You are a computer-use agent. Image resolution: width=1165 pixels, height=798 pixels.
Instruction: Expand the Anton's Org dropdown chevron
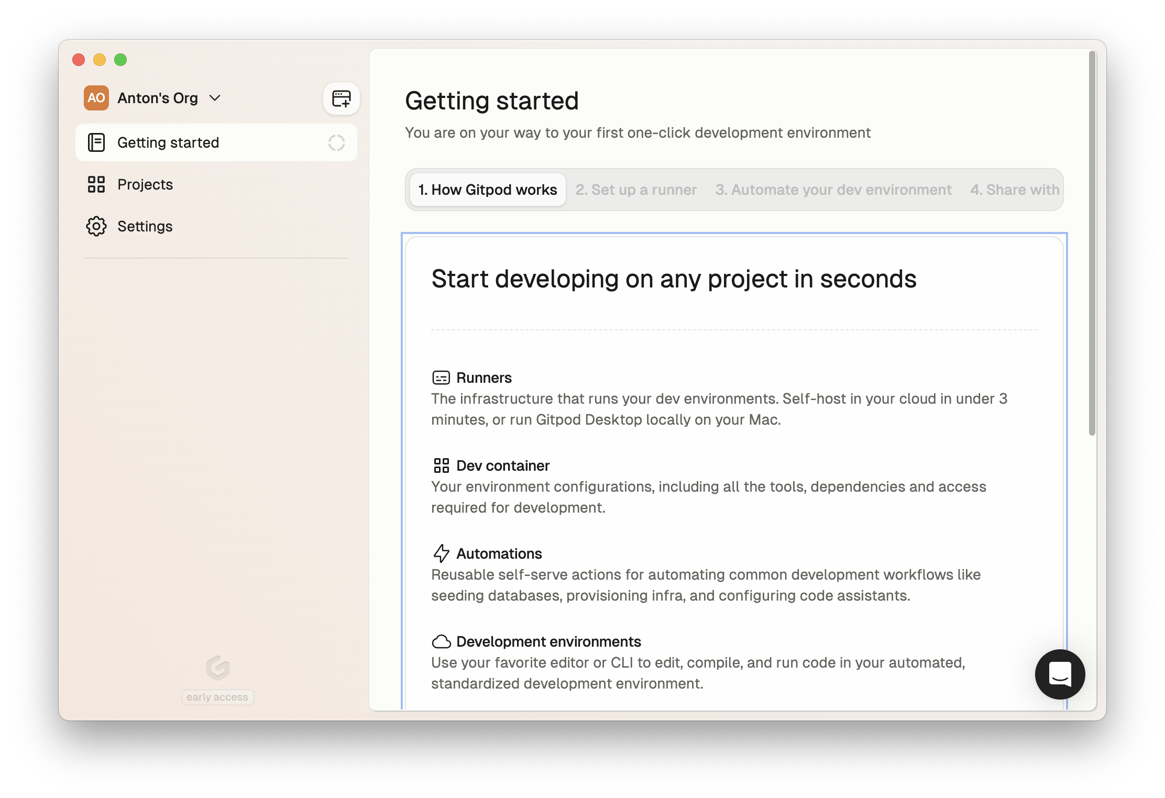point(215,98)
